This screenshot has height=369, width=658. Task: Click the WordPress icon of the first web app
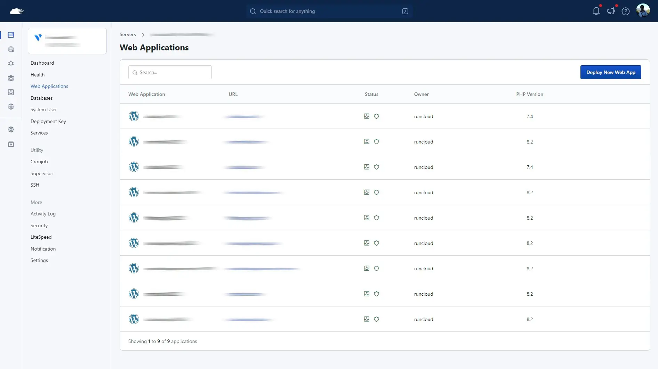pyautogui.click(x=134, y=116)
